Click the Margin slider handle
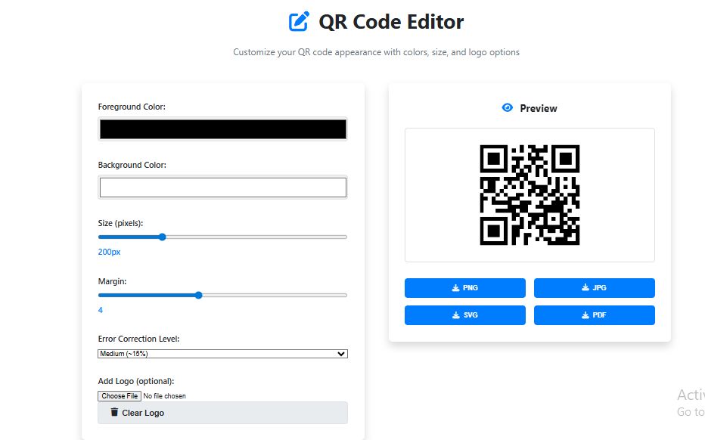 (198, 296)
